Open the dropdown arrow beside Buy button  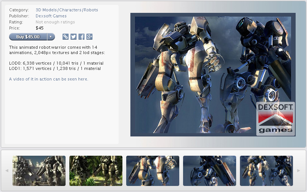pyautogui.click(x=51, y=37)
